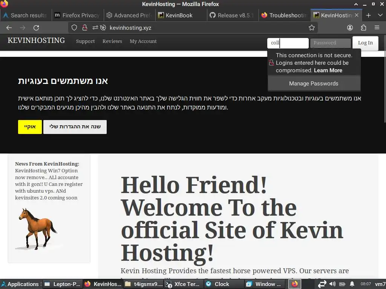Open the Firefox hamburger menu
This screenshot has width=386, height=289.
[377, 28]
